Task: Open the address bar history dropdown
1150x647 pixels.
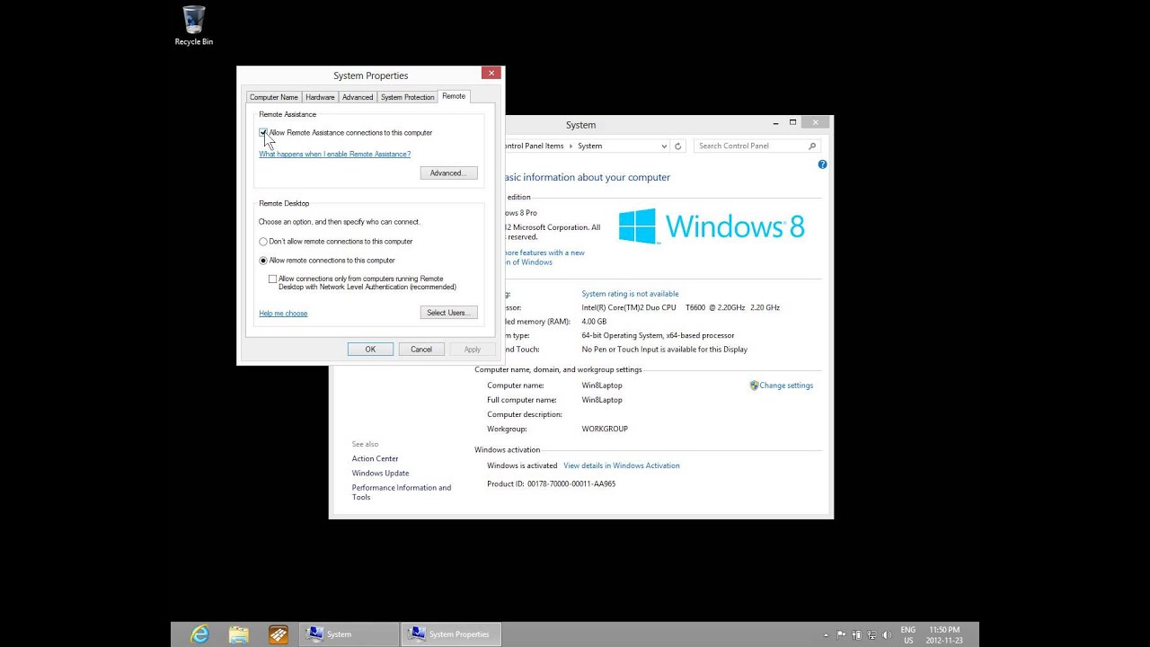Action: (664, 146)
